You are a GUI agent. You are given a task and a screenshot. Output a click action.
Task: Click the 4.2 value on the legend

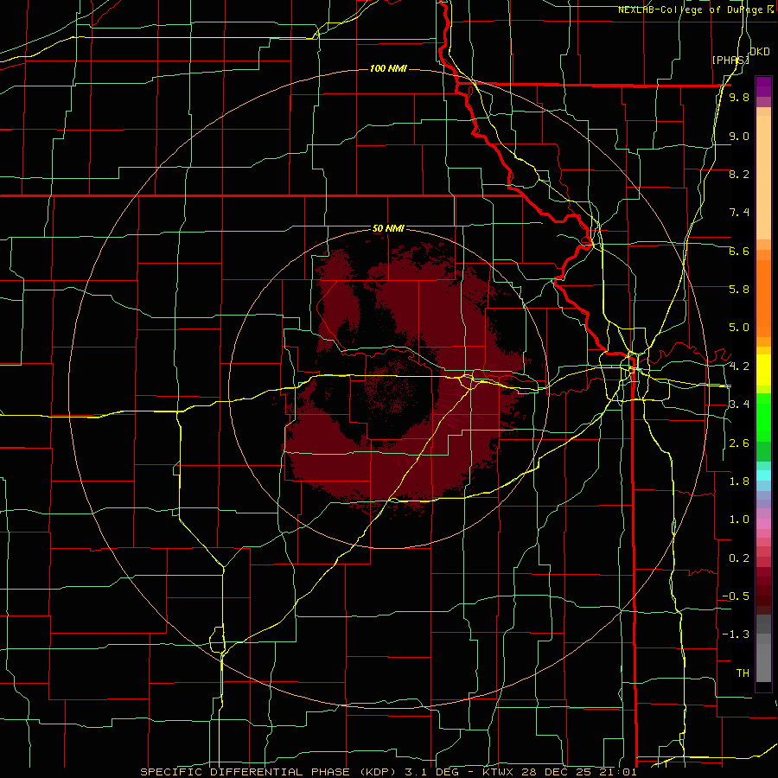[x=739, y=367]
